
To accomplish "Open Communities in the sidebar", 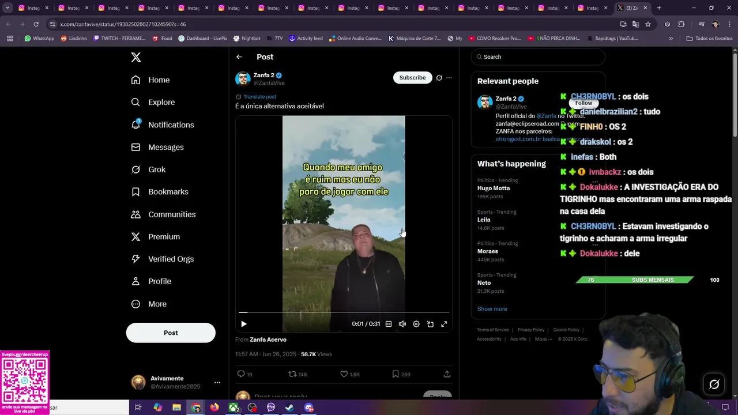I will click(163, 214).
